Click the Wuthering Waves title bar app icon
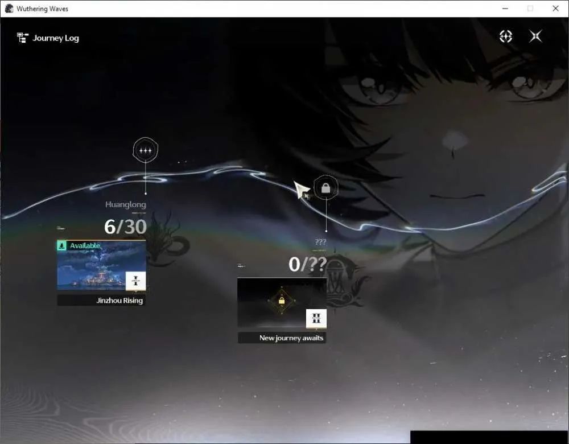The image size is (569, 444). (x=9, y=9)
